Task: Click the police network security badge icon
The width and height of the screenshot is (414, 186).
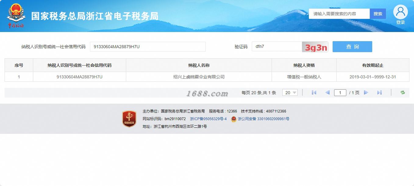Action: (x=234, y=119)
